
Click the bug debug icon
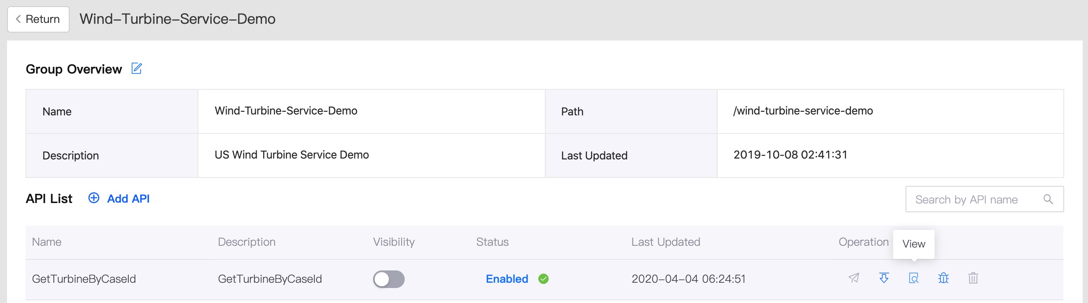(x=943, y=278)
